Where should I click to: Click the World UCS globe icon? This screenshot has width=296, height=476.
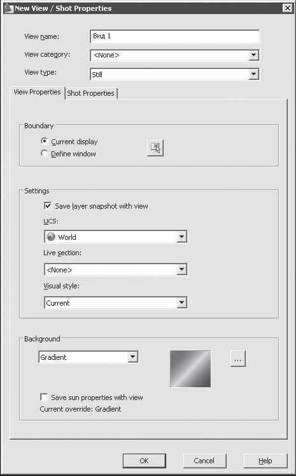point(51,237)
